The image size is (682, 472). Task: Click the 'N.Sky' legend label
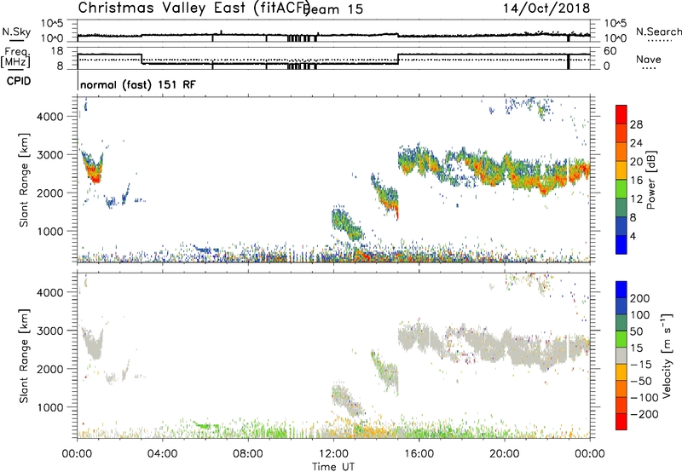pyautogui.click(x=16, y=32)
